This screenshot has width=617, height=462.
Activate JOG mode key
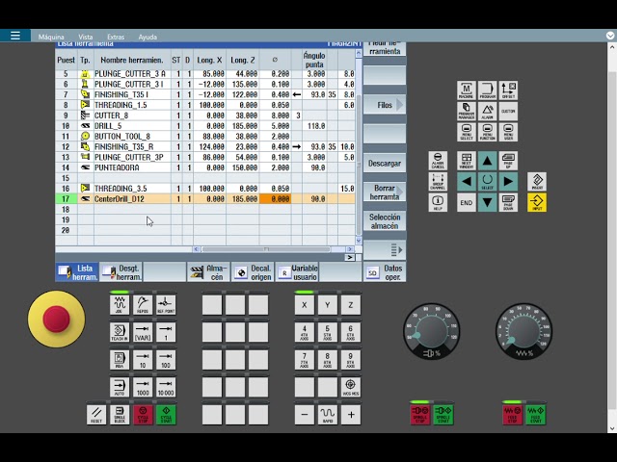(120, 305)
